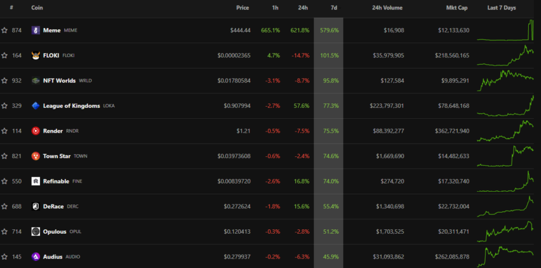Open the Audius coin page

53,257
